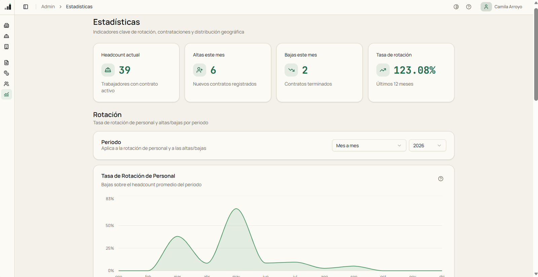Viewport: 538px width, 277px height.
Task: Select the statistics chart sidebar icon
Action: pos(6,94)
